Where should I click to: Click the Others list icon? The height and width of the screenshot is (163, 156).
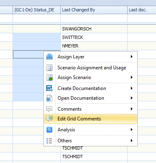(x=49, y=141)
